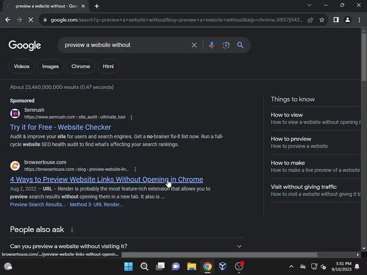Open the weather widget on the taskbar
The height and width of the screenshot is (275, 367).
pos(8,266)
